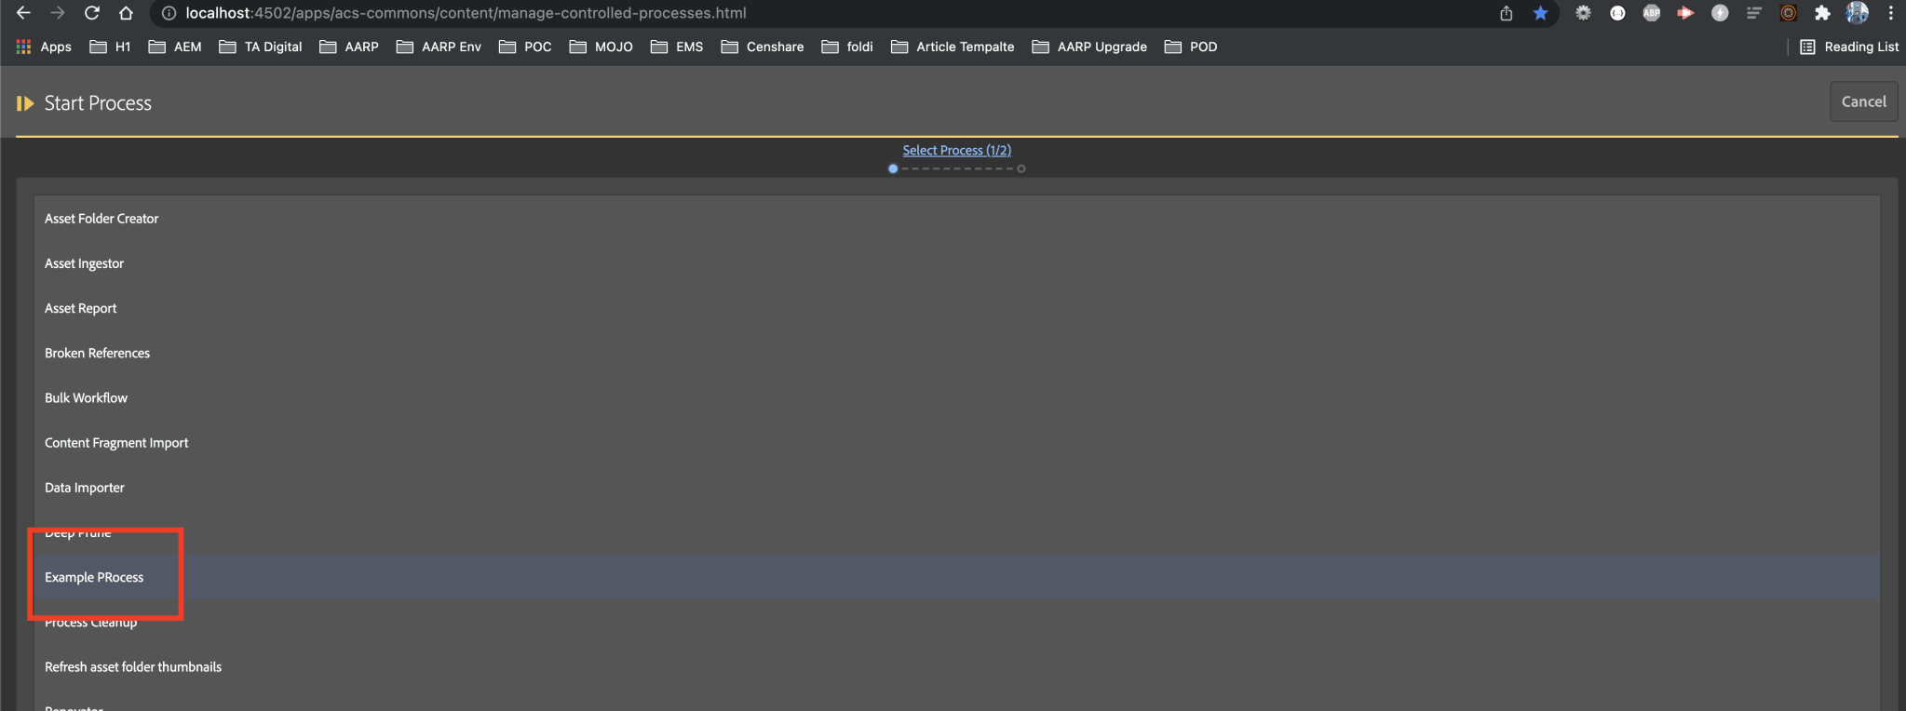The height and width of the screenshot is (711, 1906).
Task: Open the H1 bookmark folder
Action: tap(110, 47)
